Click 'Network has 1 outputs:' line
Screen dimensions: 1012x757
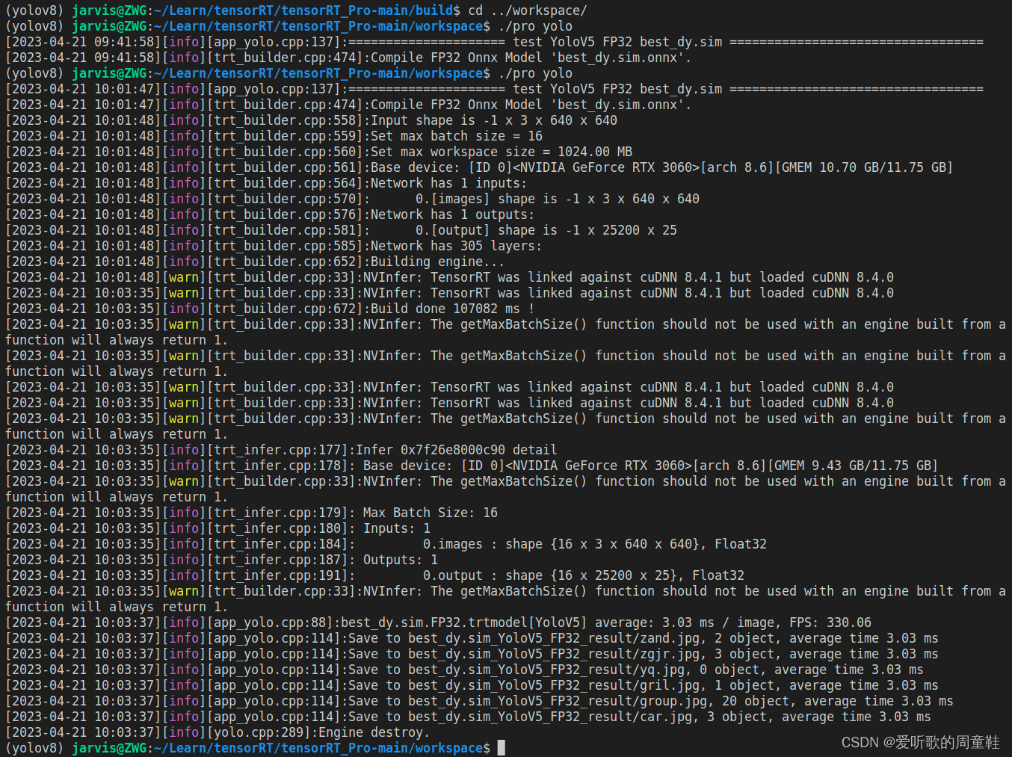click(x=452, y=214)
